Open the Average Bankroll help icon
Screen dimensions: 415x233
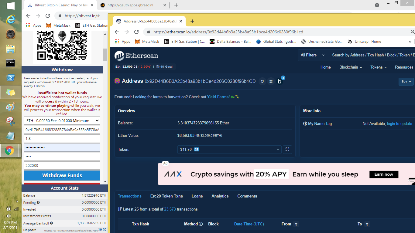click(x=51, y=223)
